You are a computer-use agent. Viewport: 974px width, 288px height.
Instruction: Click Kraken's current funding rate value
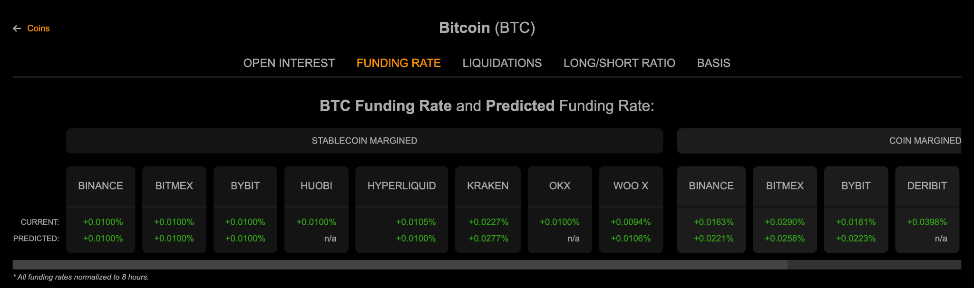tap(488, 222)
